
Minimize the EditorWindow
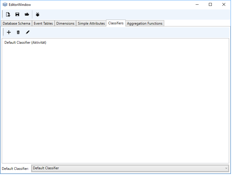pos(197,4)
